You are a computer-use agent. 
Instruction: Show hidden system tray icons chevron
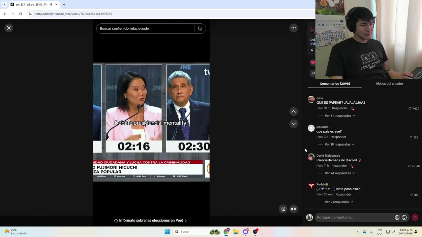pos(357,232)
